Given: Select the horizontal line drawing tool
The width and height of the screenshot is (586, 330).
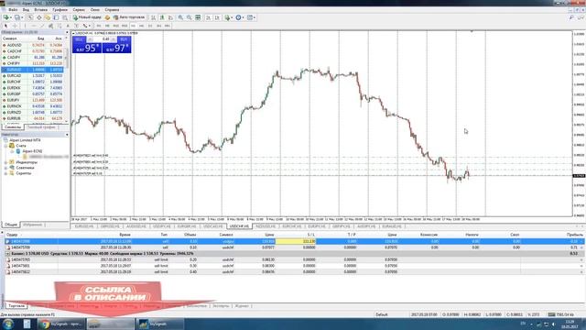Looking at the screenshot, I should click(x=34, y=26).
